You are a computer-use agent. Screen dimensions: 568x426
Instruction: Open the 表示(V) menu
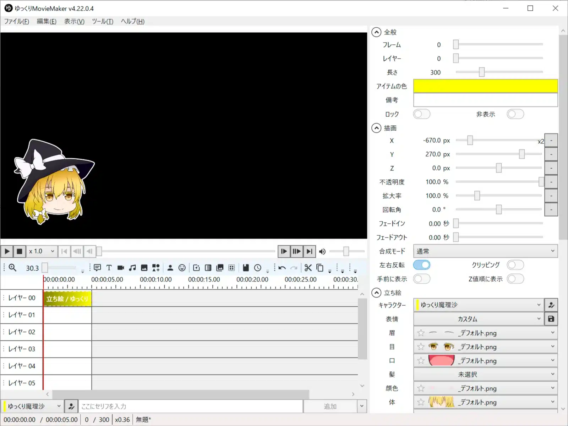(x=74, y=21)
